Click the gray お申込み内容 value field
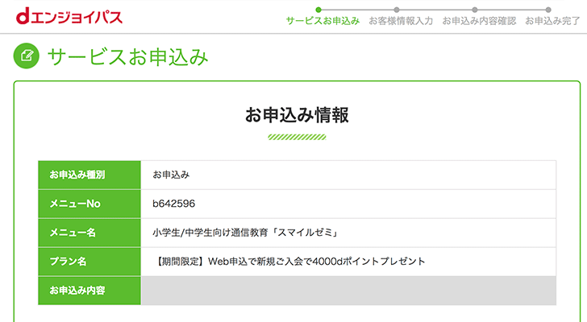Image resolution: width=587 pixels, height=322 pixels. 348,291
